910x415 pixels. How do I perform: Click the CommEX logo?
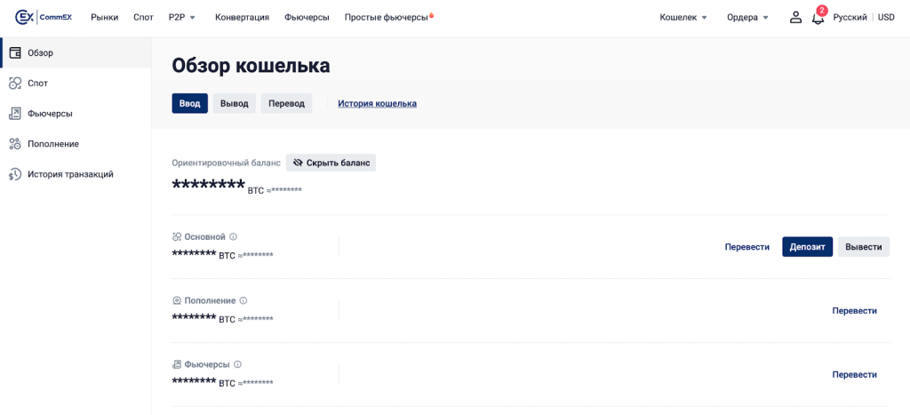44,17
